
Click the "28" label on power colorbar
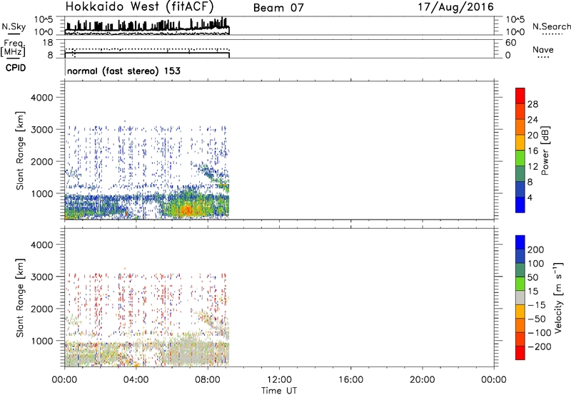532,104
